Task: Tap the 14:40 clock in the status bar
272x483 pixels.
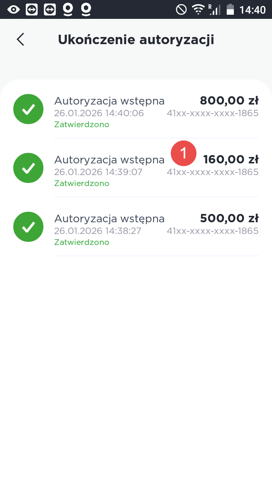Action: click(x=252, y=9)
